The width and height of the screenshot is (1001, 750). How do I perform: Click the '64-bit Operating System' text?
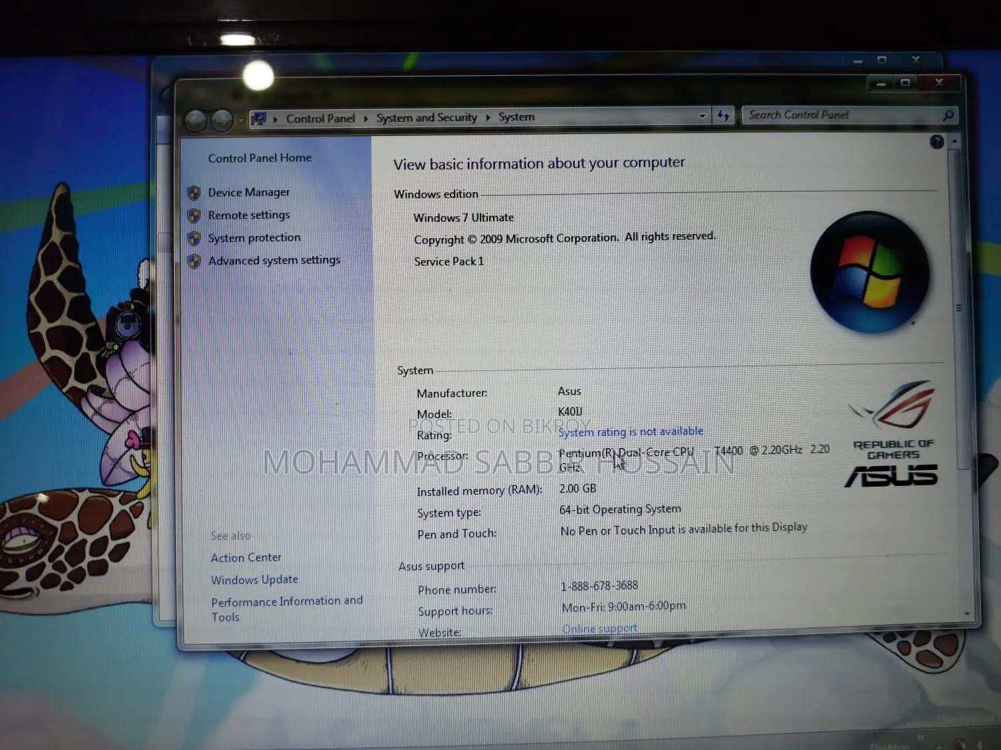point(620,510)
